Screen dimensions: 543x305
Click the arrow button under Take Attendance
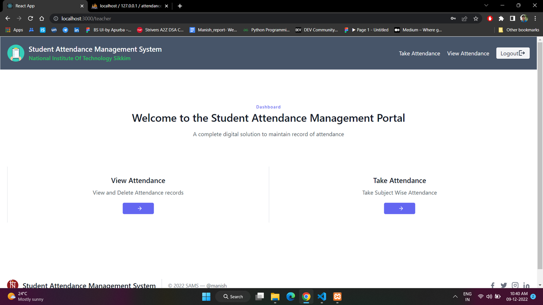click(399, 208)
